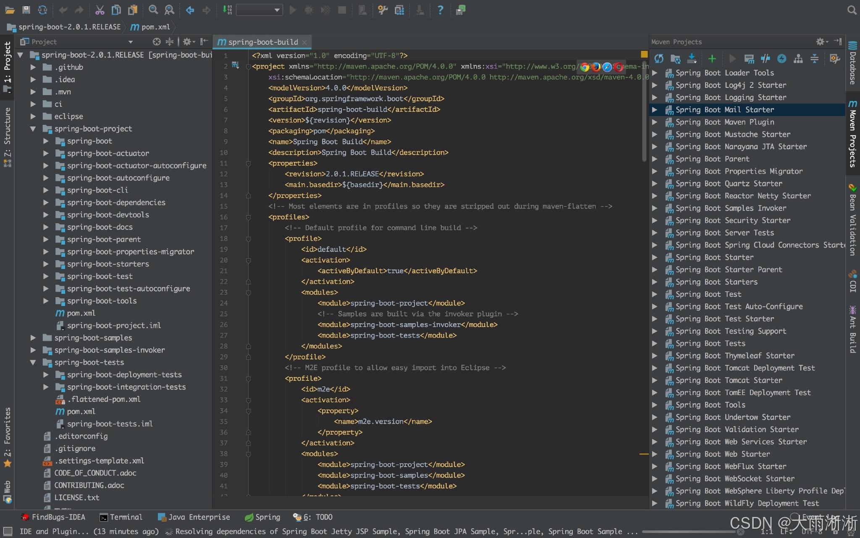
Task: Open the FindBugs-IDEA tool window
Action: click(53, 517)
